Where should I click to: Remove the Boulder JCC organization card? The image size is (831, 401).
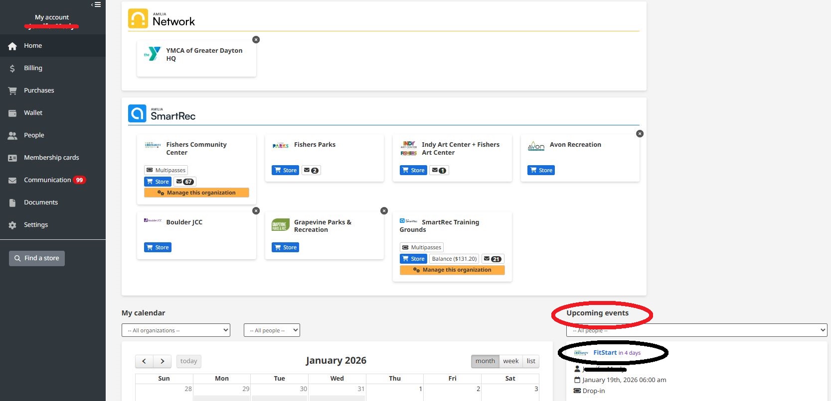pyautogui.click(x=256, y=211)
